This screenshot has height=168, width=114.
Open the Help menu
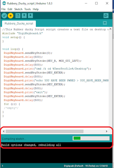[x=36, y=9]
